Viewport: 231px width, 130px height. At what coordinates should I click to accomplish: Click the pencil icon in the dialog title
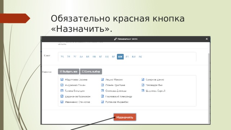(115, 39)
